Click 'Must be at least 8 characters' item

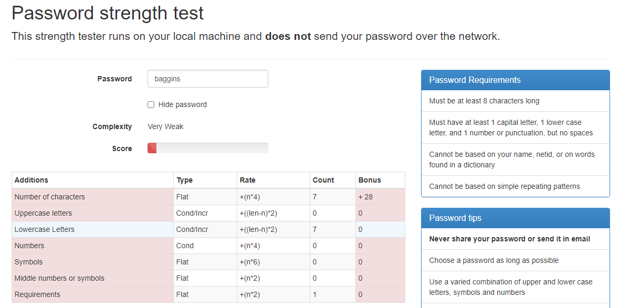tap(484, 101)
